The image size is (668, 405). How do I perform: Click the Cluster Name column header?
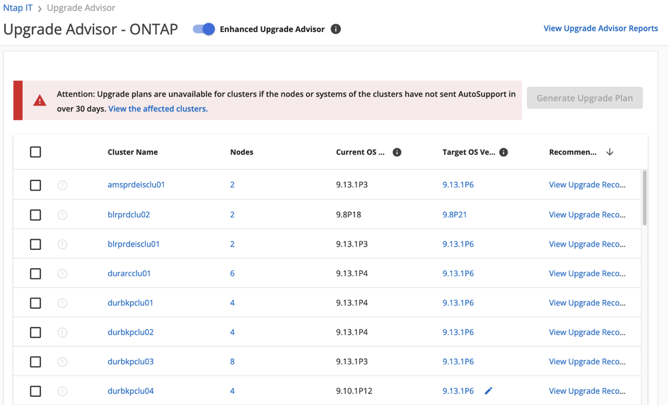click(x=132, y=152)
